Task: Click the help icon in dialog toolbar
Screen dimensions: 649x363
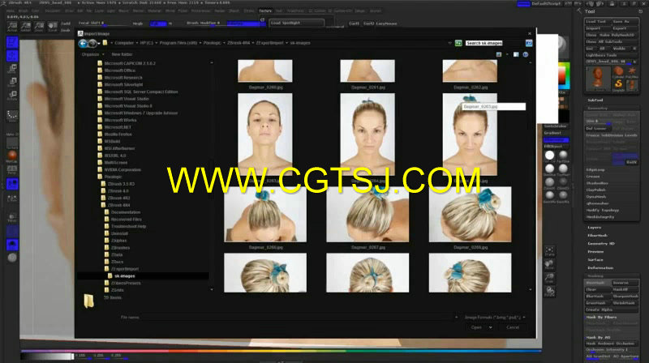Action: (x=525, y=54)
